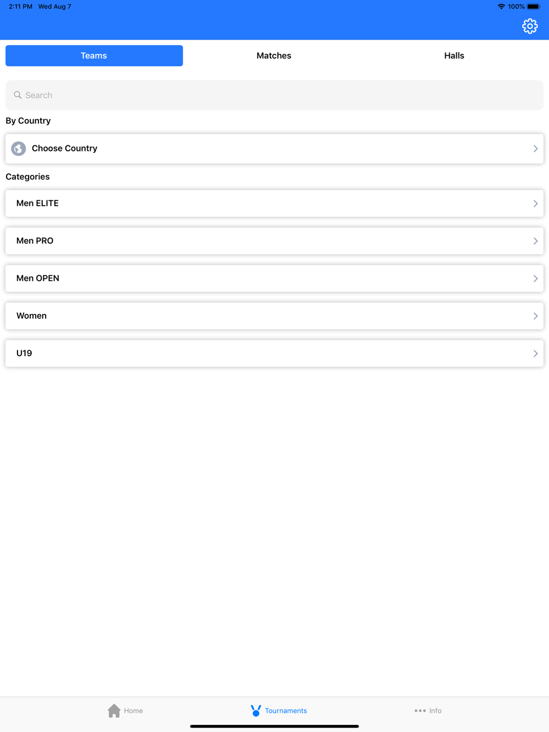Go to Home via house icon
This screenshot has height=732, width=549.
click(x=114, y=711)
